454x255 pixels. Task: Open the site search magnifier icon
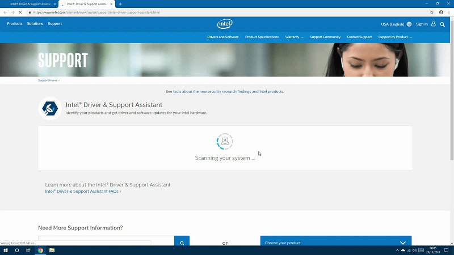click(442, 24)
